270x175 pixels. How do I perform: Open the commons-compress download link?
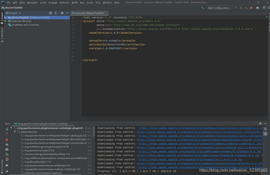(x=200, y=144)
